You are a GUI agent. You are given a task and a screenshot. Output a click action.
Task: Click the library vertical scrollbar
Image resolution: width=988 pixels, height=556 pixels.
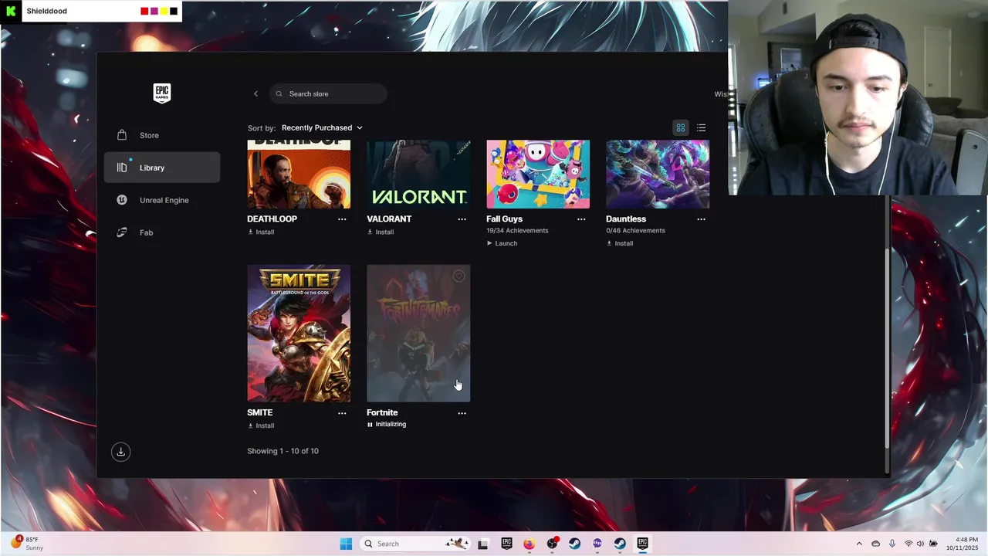point(886,347)
